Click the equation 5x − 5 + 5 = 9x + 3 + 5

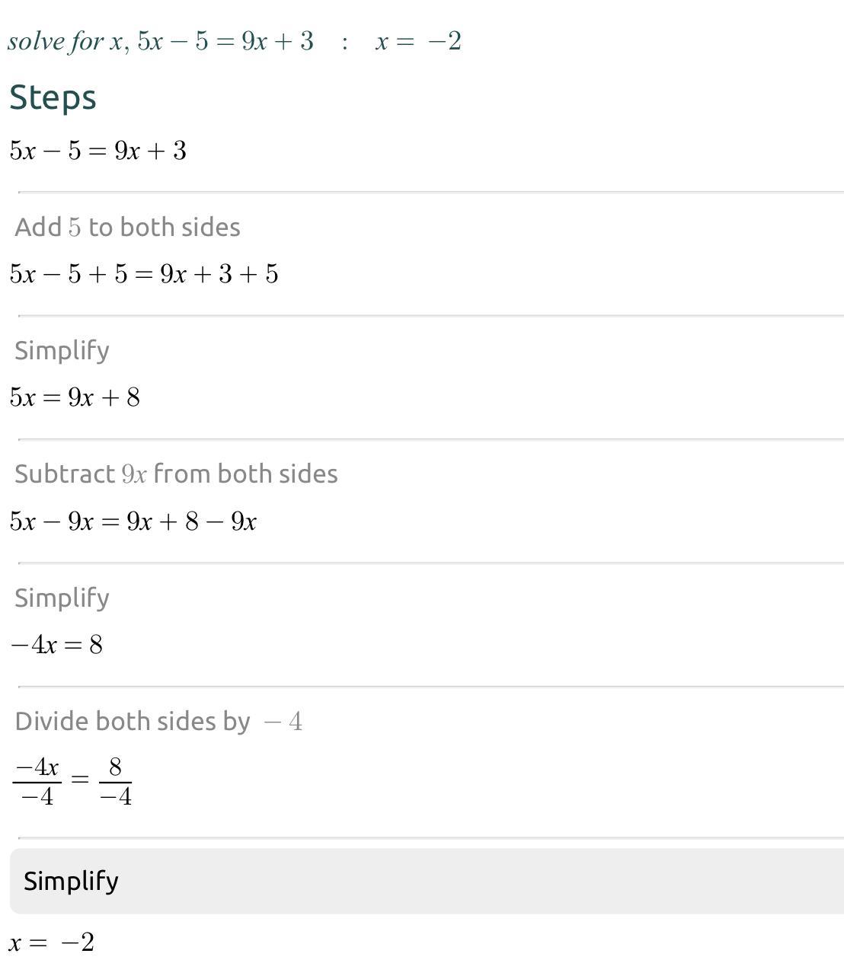pyautogui.click(x=144, y=274)
